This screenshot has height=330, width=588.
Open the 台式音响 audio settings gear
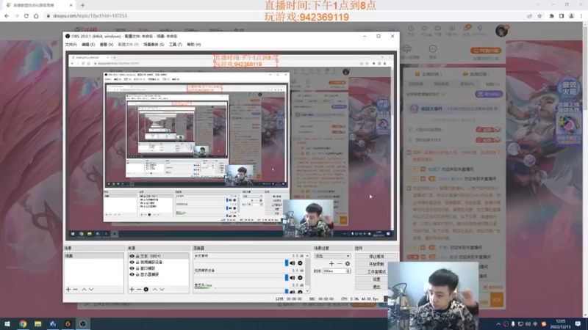pyautogui.click(x=300, y=263)
